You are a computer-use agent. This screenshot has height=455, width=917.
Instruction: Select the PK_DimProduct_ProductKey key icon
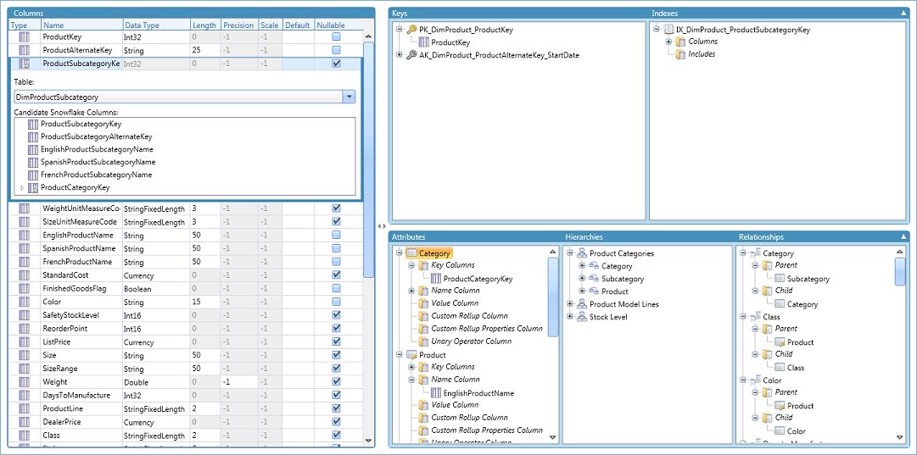[411, 29]
